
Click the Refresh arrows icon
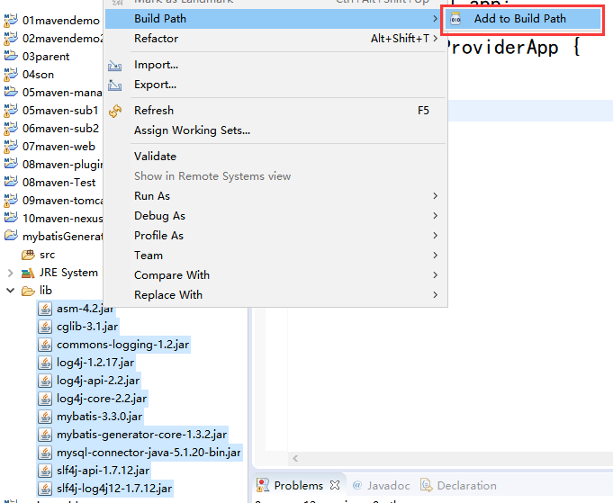pyautogui.click(x=115, y=111)
